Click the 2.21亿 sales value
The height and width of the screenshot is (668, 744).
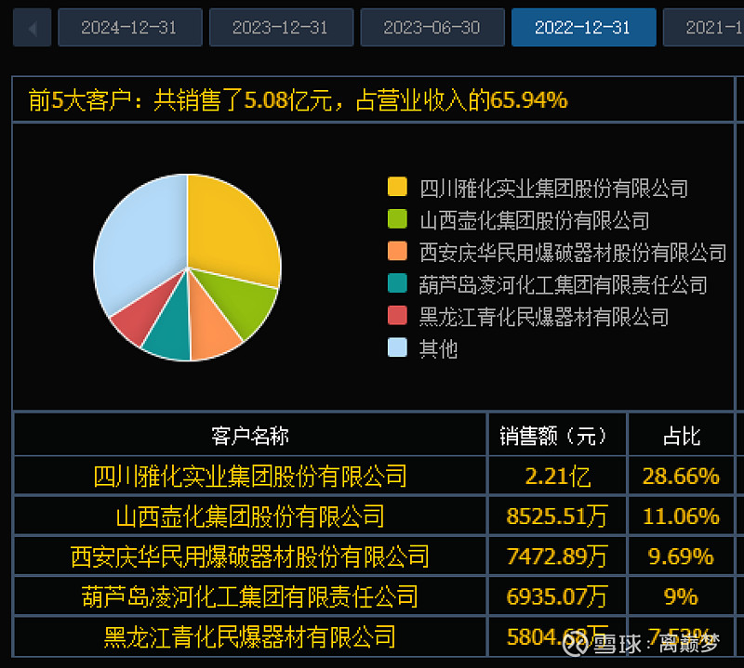(x=557, y=477)
